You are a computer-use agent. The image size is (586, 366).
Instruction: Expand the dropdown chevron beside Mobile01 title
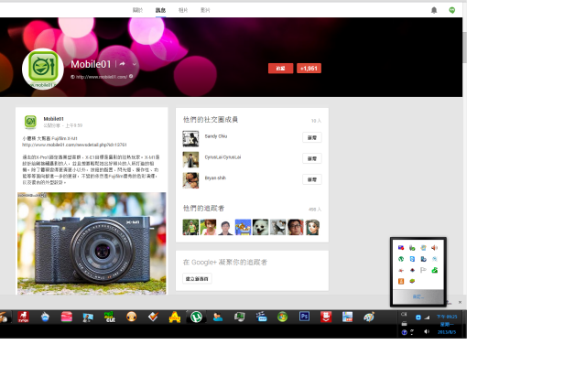[x=134, y=64]
